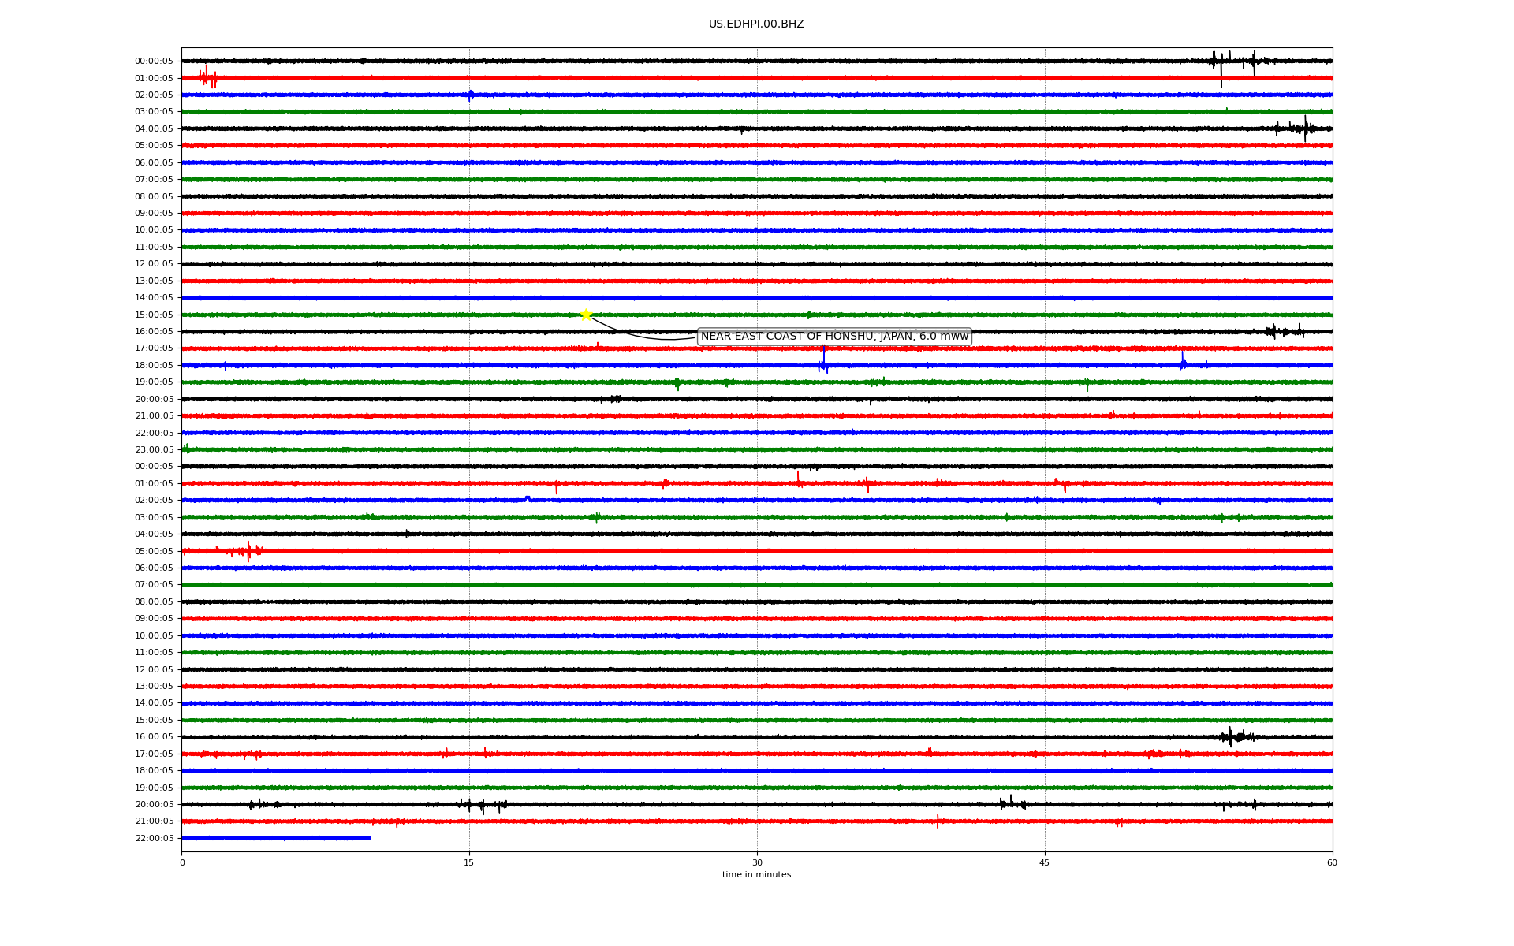Click the US.EDHPI.00.BHZ plot title
The width and height of the screenshot is (1514, 946).
(756, 24)
